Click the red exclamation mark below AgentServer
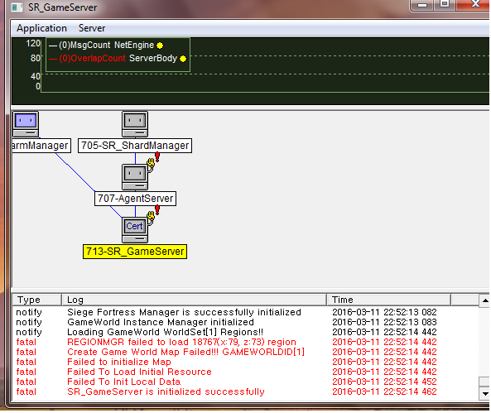Screen dimensions: 491x413 157,209
